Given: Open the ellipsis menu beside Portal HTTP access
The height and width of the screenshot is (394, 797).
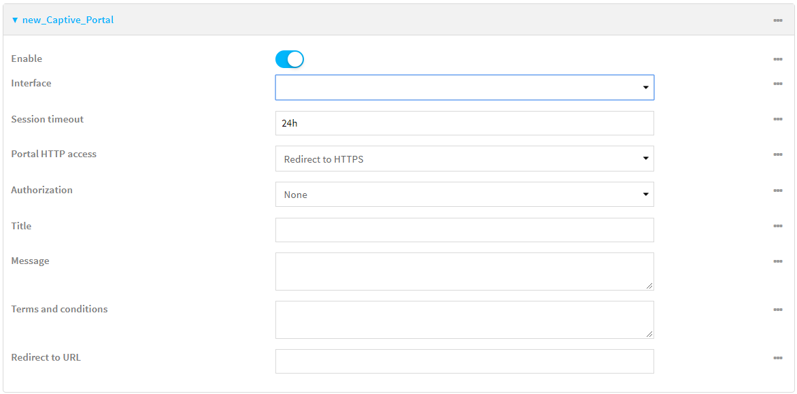Looking at the screenshot, I should pyautogui.click(x=778, y=154).
